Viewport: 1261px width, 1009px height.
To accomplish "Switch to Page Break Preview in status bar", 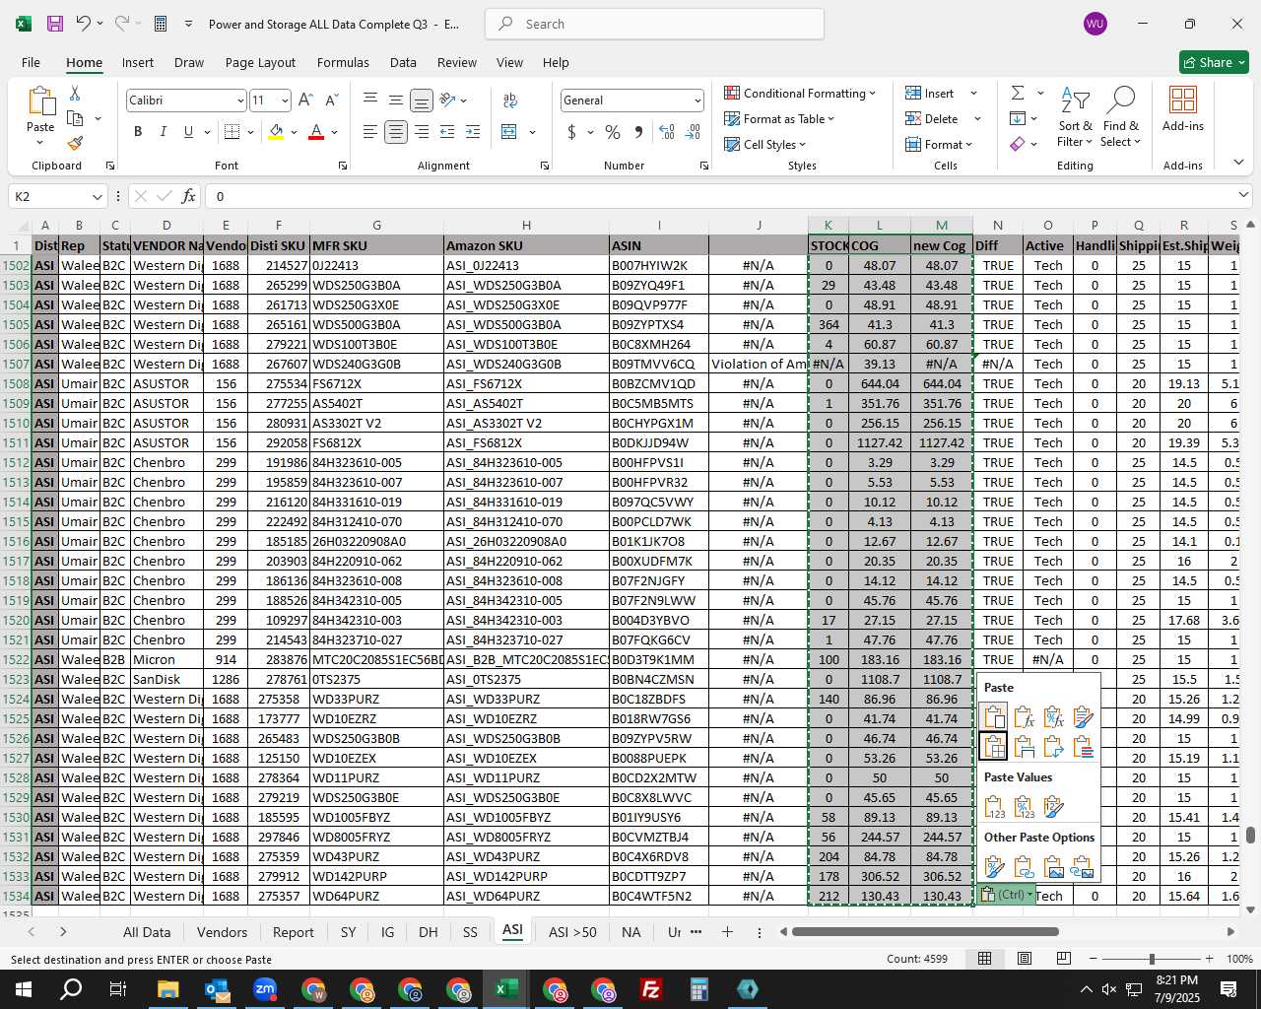I will click(x=1064, y=959).
